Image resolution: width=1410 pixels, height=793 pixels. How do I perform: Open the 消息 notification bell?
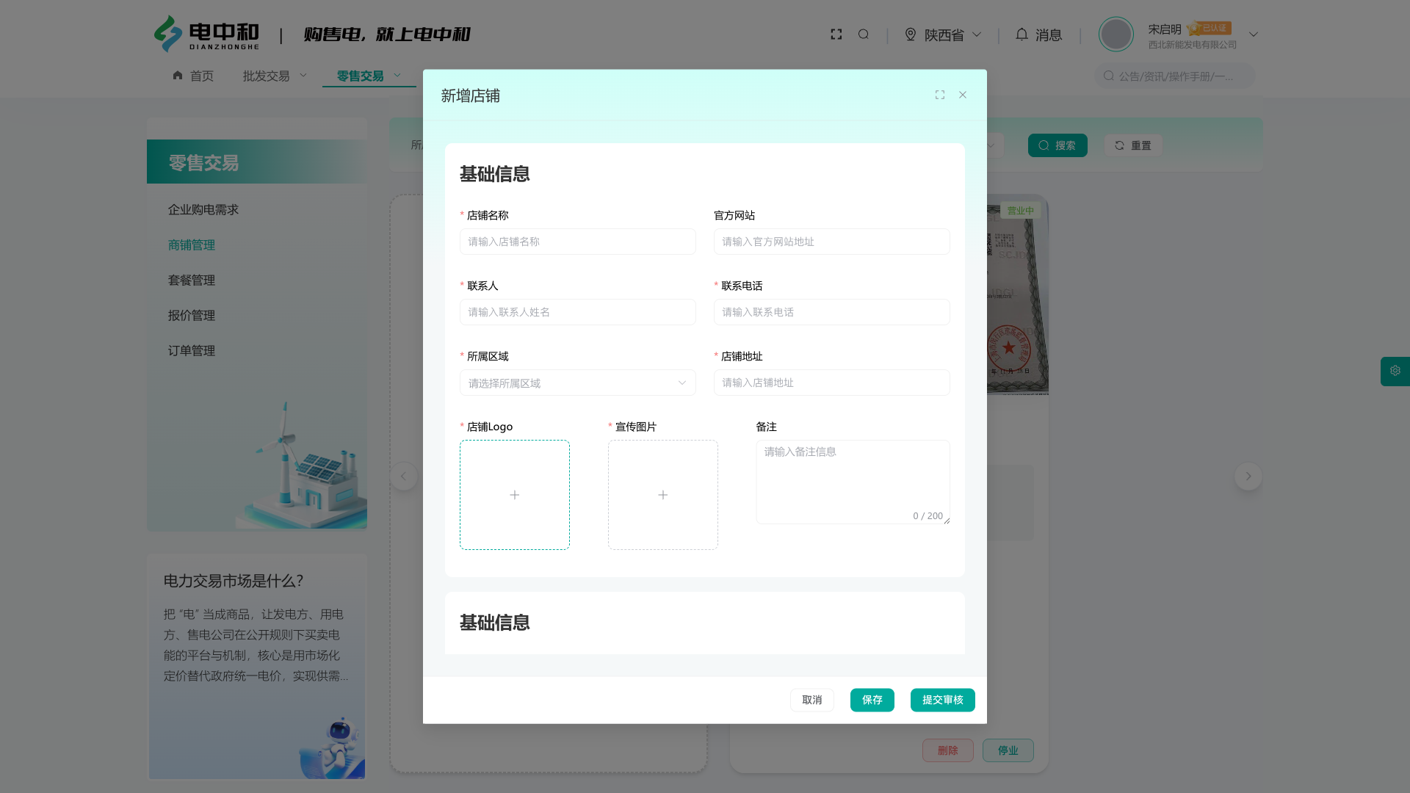click(1022, 35)
